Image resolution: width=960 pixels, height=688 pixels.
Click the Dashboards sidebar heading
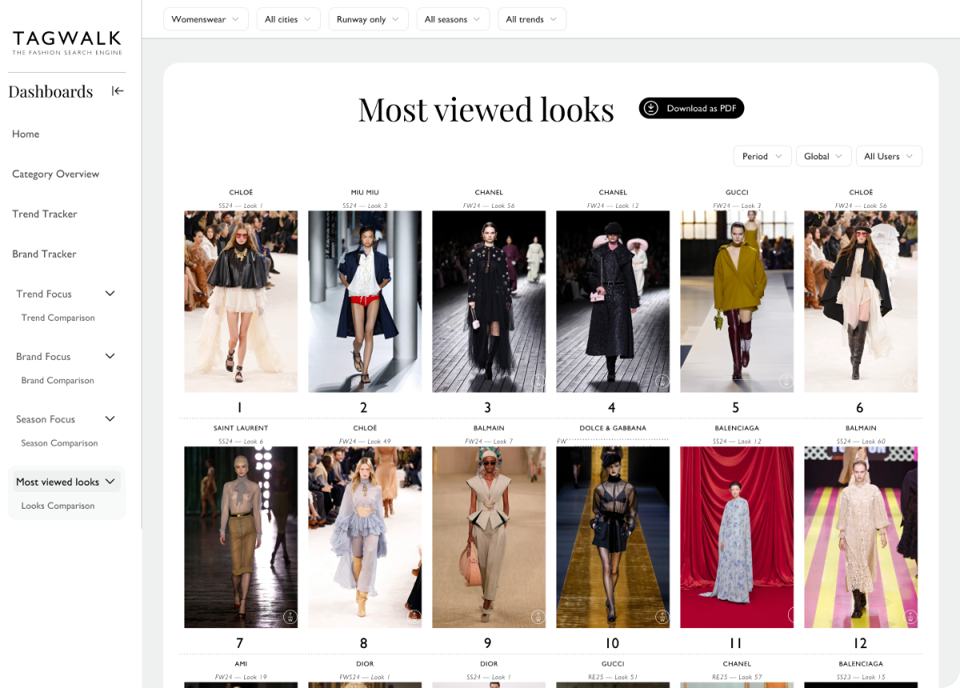click(50, 91)
